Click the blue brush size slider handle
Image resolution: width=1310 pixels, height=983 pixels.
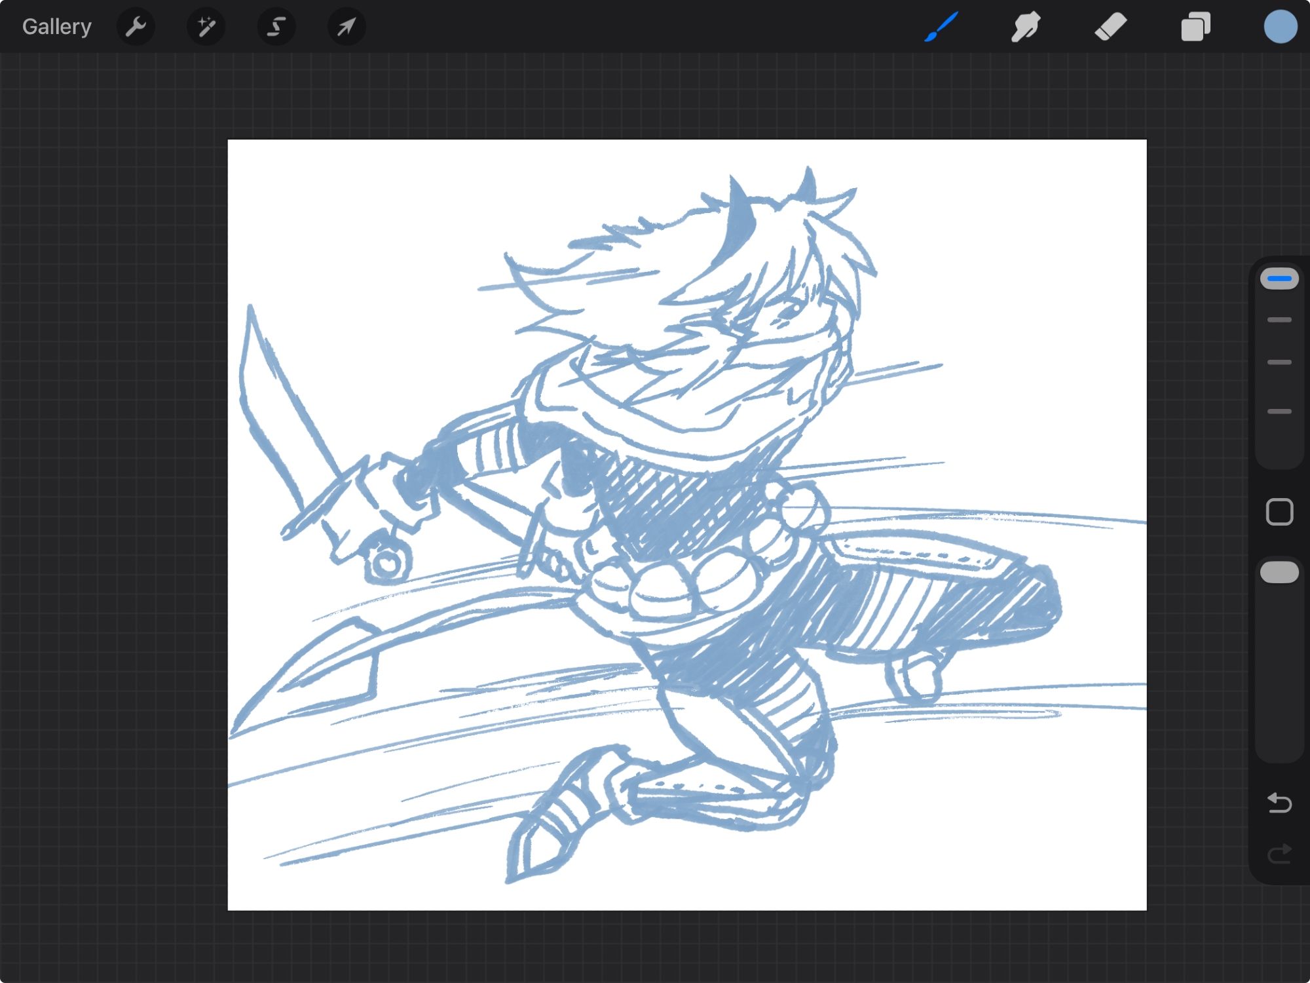click(x=1279, y=279)
